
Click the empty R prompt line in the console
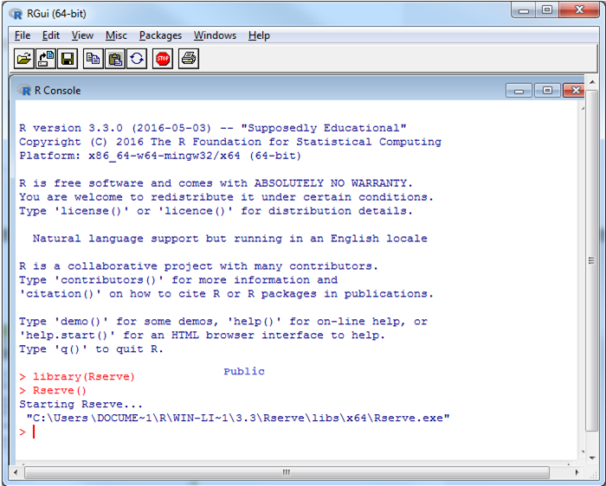point(173,432)
